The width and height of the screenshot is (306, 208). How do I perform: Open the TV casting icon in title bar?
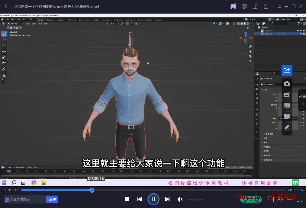[x=244, y=6]
